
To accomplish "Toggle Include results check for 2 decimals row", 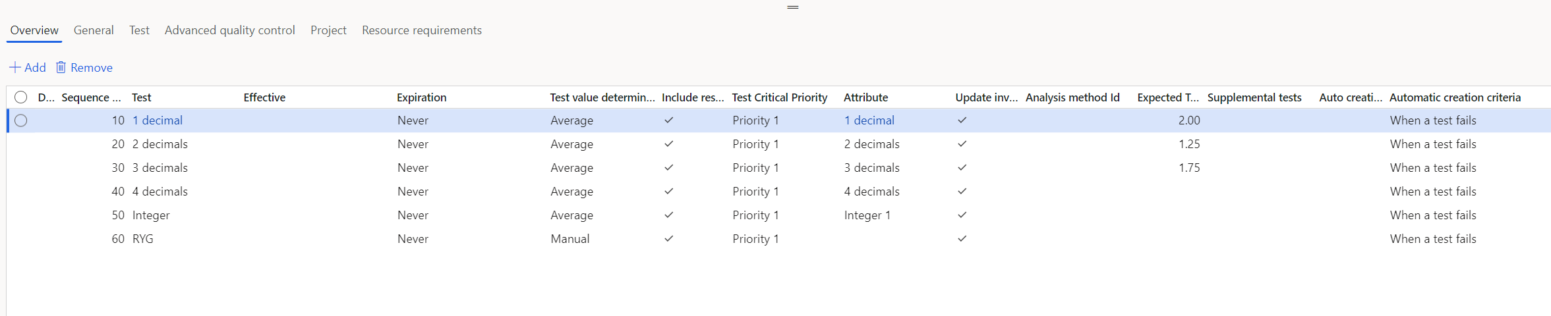I will point(668,144).
